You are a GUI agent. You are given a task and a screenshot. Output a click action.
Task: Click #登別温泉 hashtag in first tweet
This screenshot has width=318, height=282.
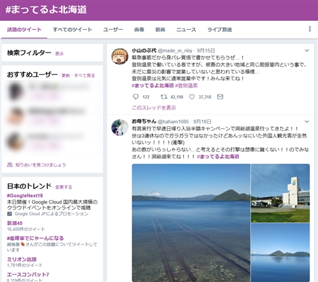pyautogui.click(x=186, y=86)
